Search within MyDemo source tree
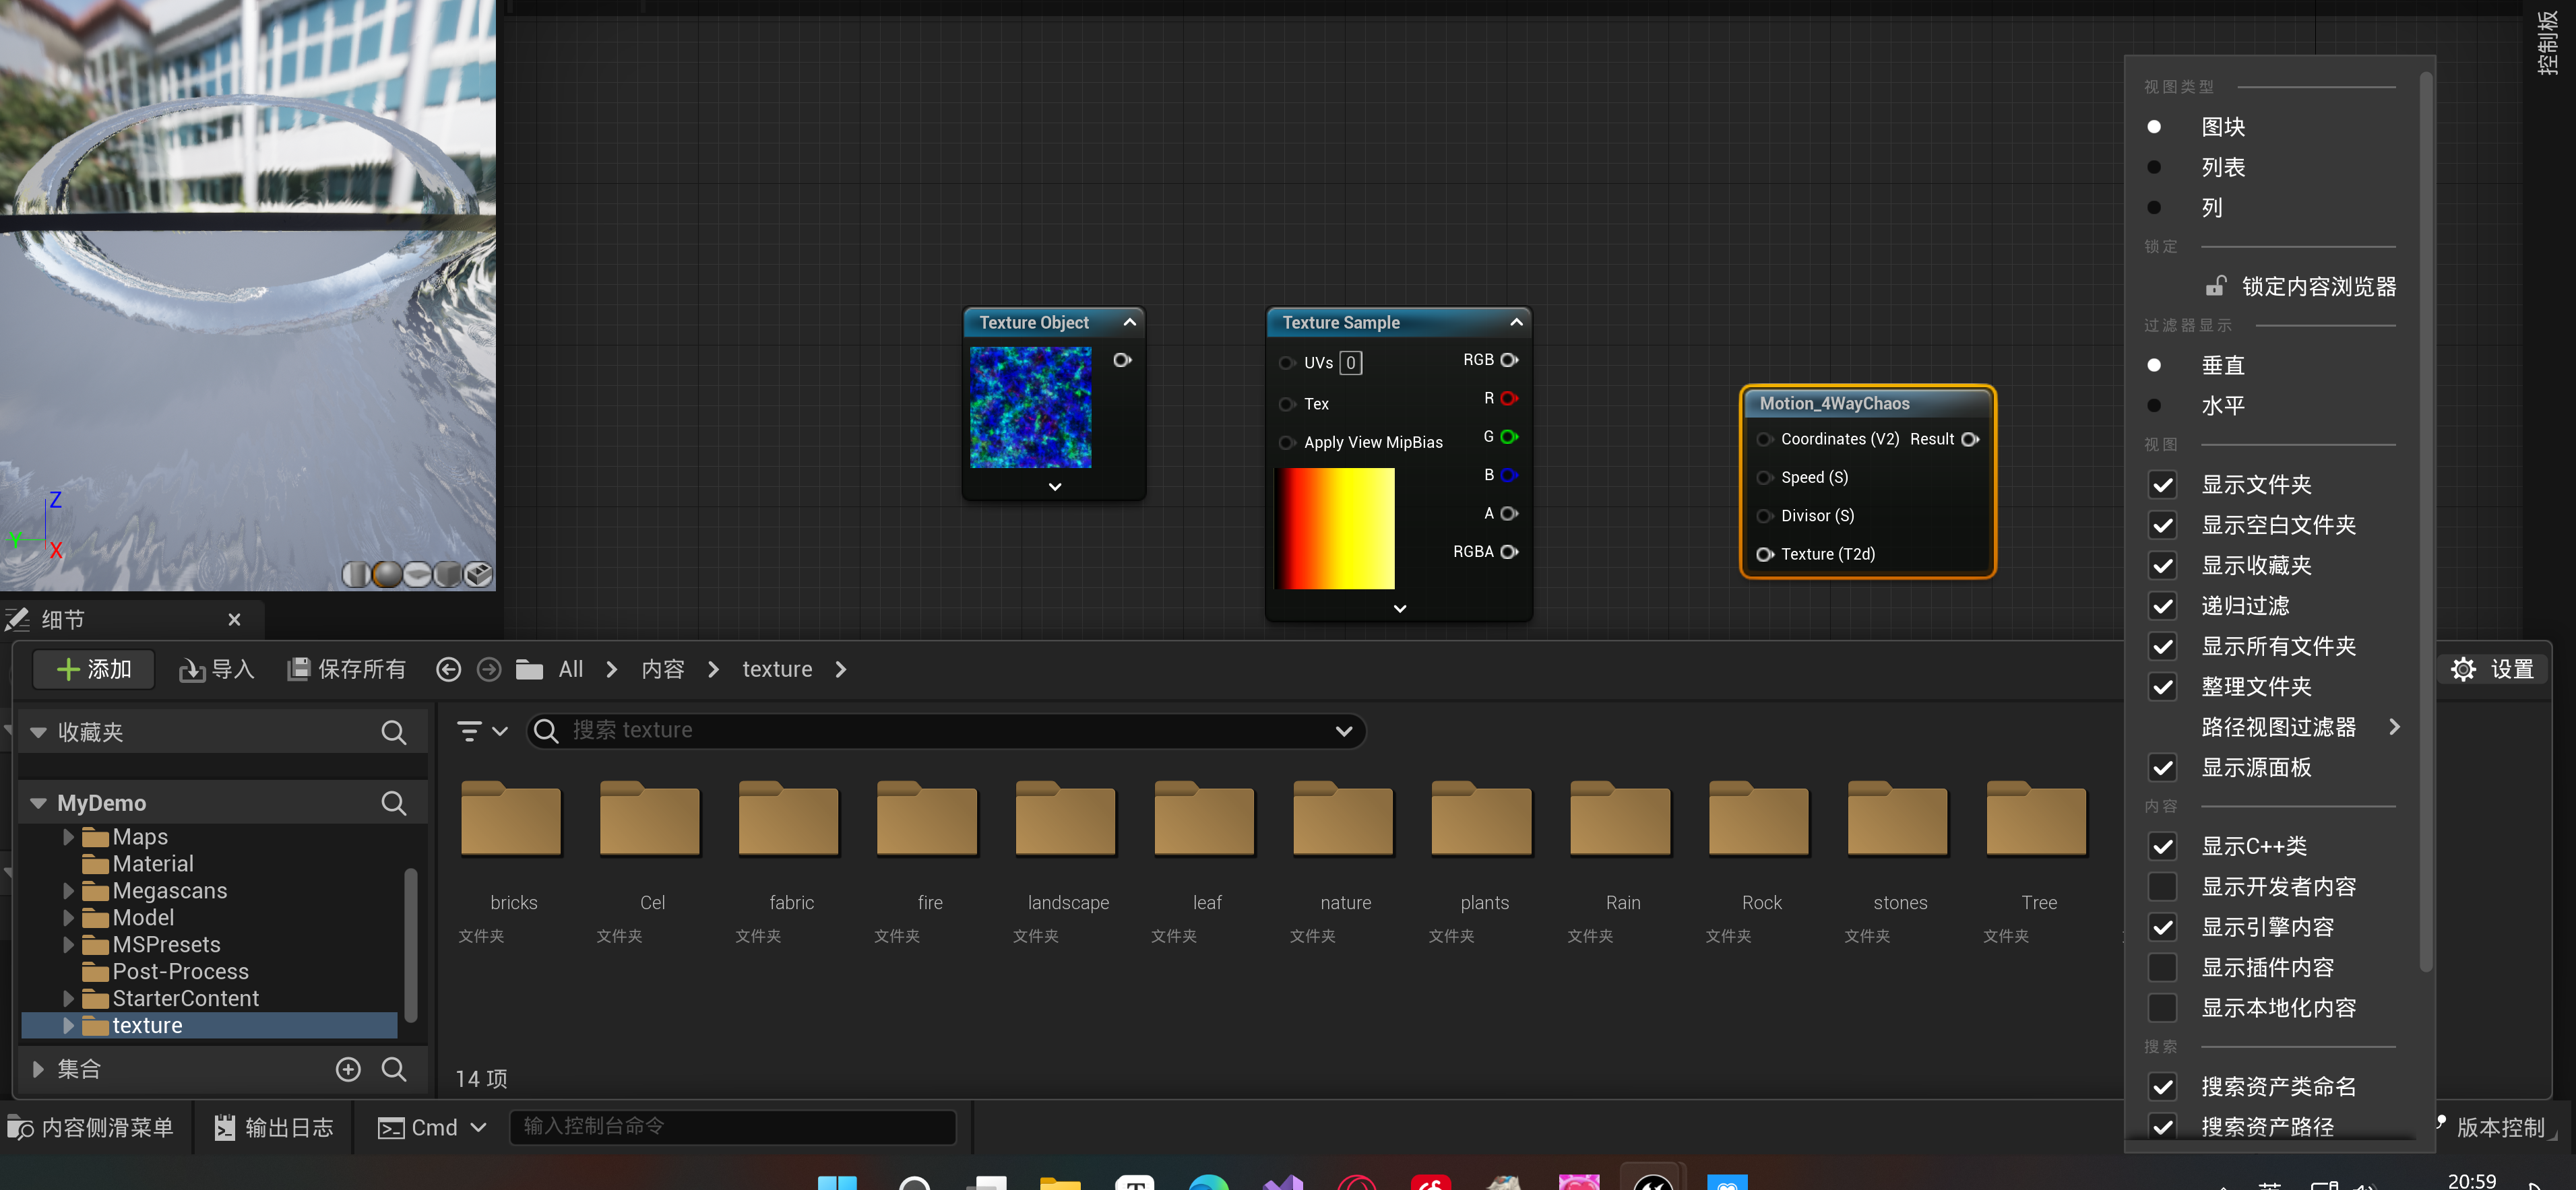The width and height of the screenshot is (2576, 1190). pyautogui.click(x=394, y=803)
